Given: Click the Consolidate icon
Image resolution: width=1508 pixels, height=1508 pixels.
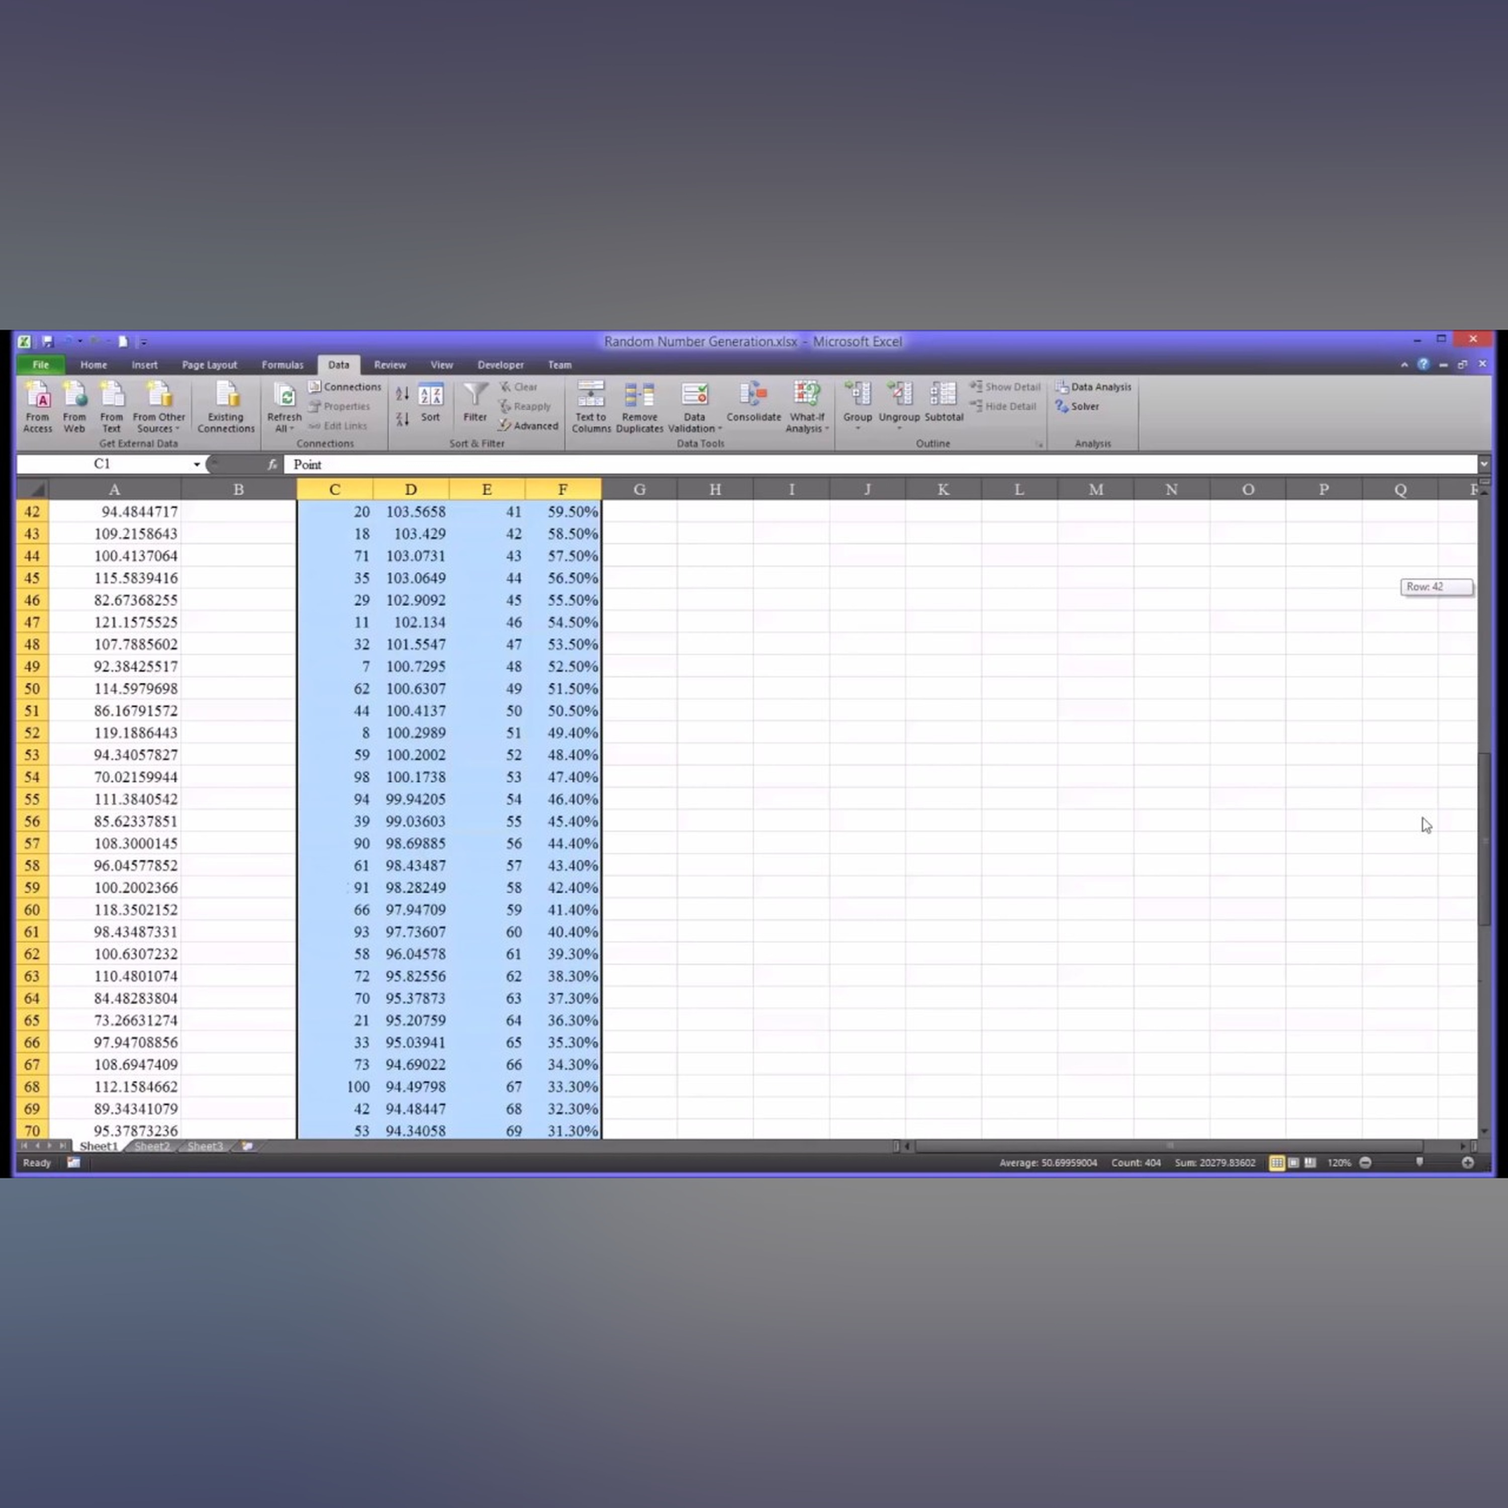Looking at the screenshot, I should coord(753,403).
